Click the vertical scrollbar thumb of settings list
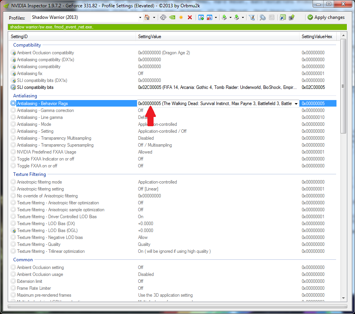This screenshot has height=314, width=355. coord(343,86)
